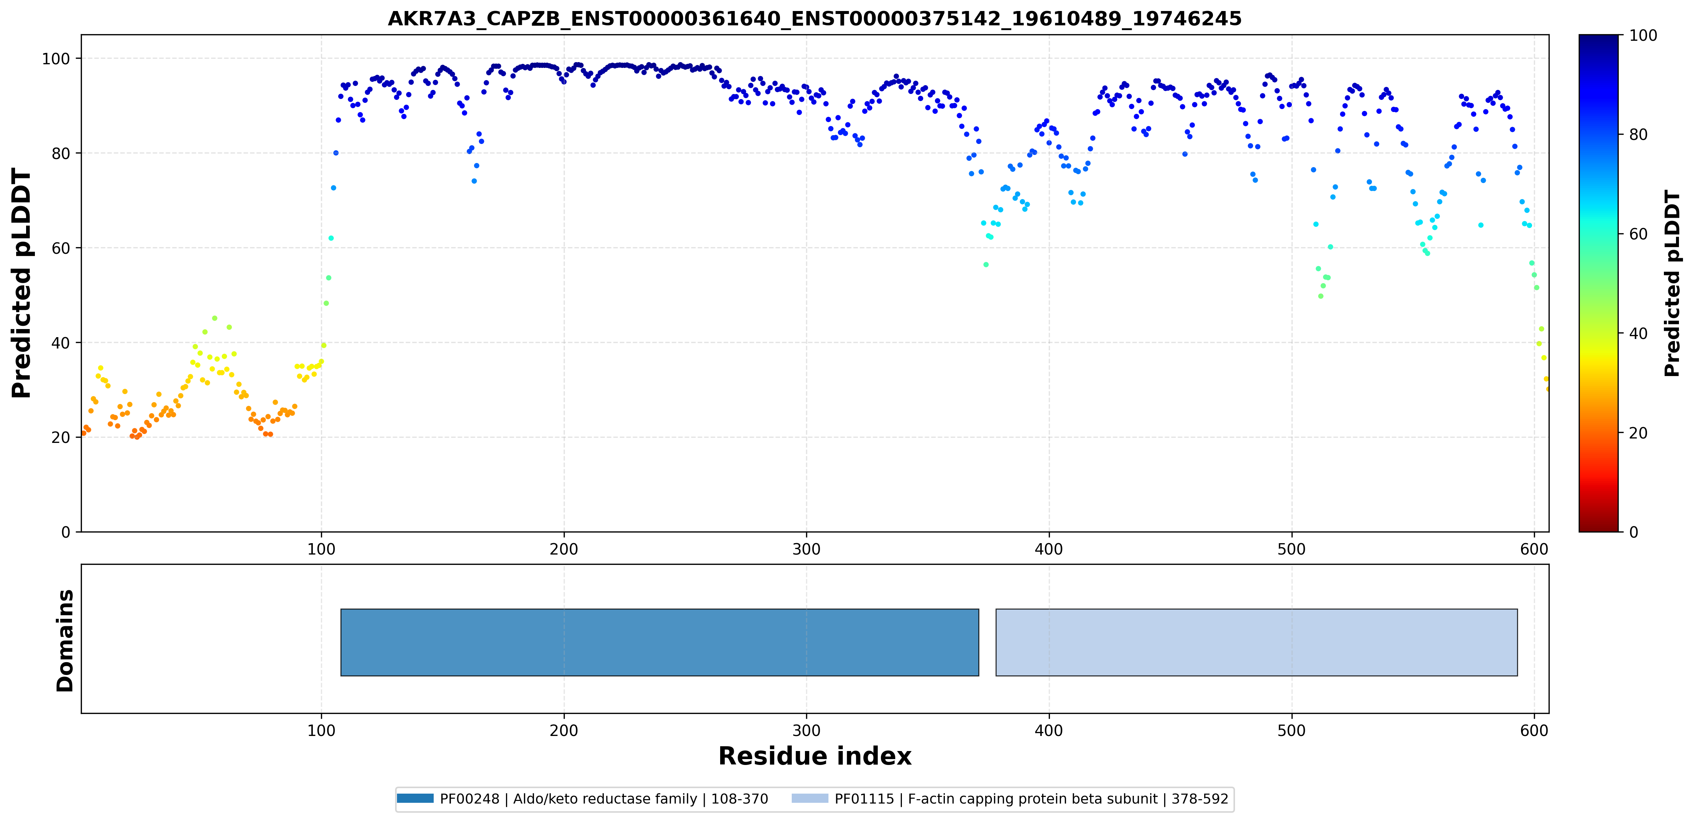Click the dark blue PF00248 legend swatch
1694x823 pixels.
click(415, 798)
